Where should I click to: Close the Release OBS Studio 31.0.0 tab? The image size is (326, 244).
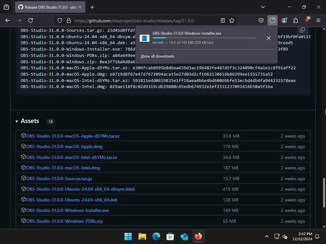point(80,7)
